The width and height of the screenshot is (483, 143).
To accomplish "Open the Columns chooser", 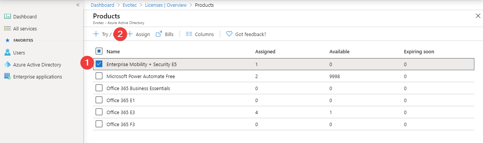I will 200,34.
